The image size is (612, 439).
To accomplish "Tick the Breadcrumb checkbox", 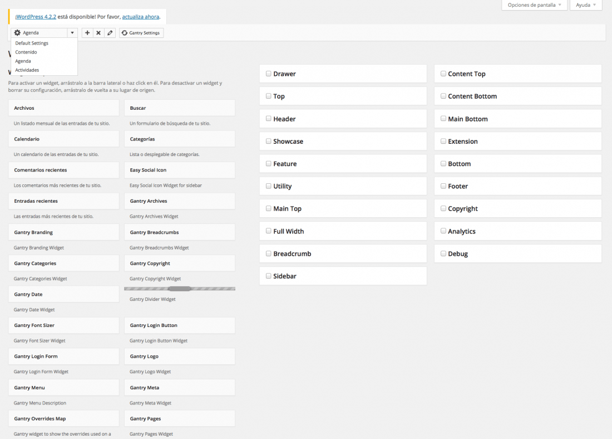I will [269, 253].
